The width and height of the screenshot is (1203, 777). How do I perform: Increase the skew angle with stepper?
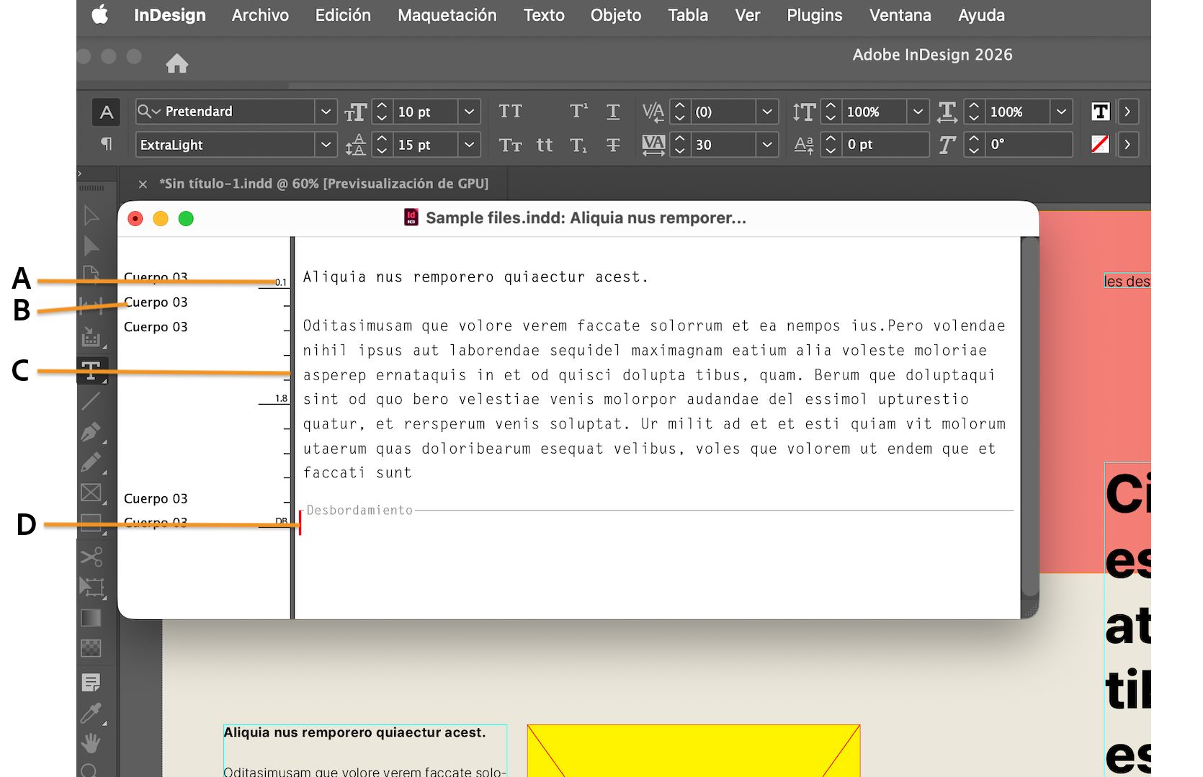[x=974, y=138]
